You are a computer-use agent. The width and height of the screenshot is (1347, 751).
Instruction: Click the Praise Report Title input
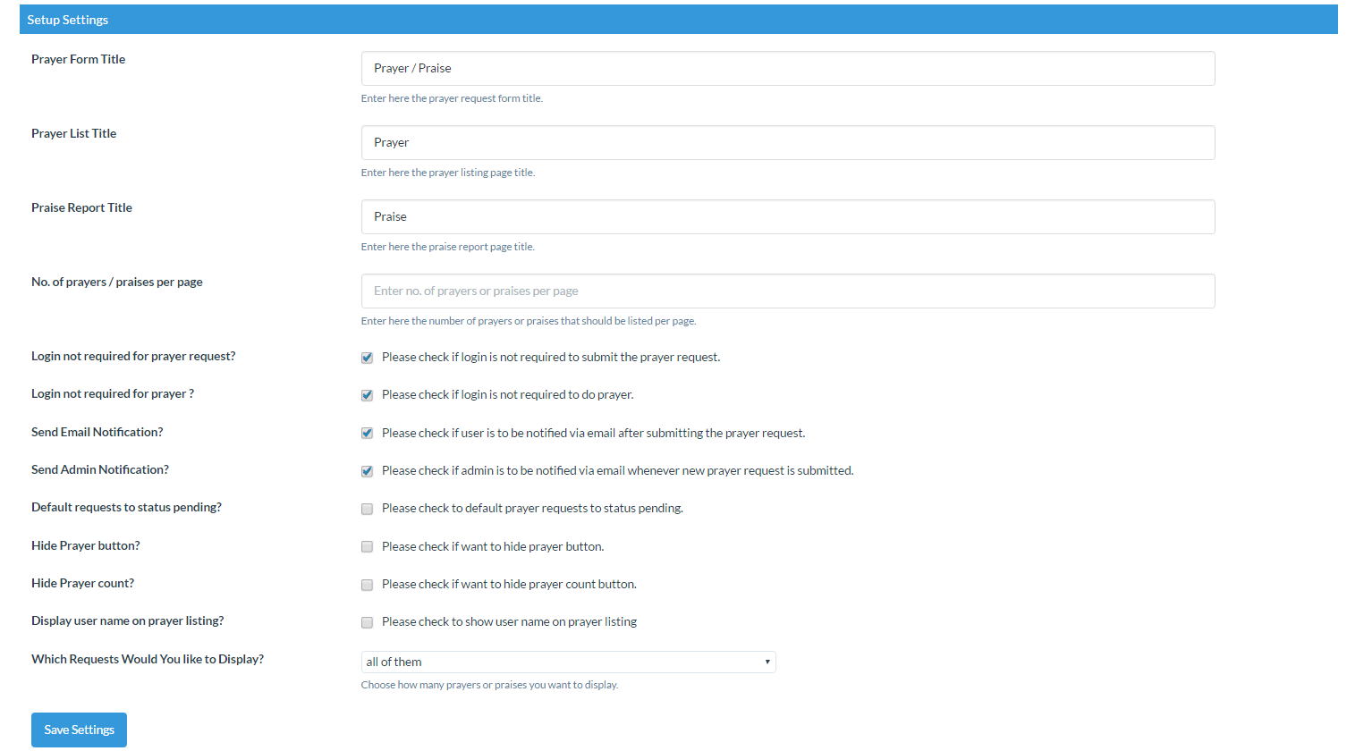coord(787,217)
